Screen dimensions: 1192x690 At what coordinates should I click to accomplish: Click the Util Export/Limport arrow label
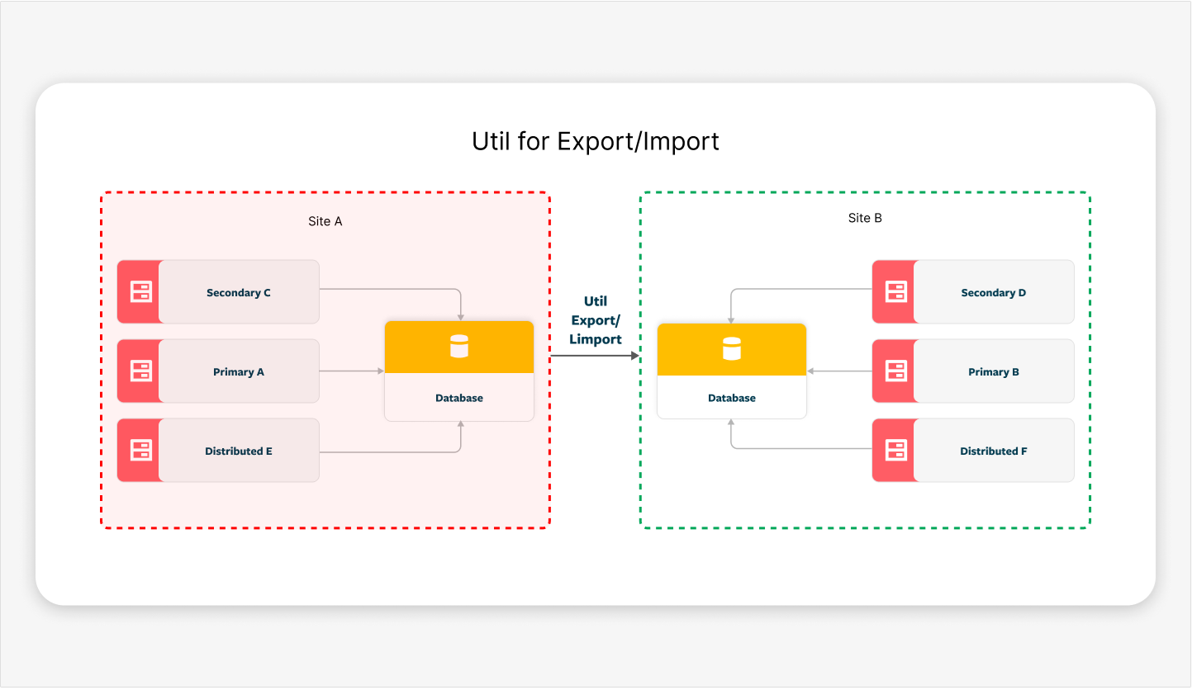coord(596,320)
